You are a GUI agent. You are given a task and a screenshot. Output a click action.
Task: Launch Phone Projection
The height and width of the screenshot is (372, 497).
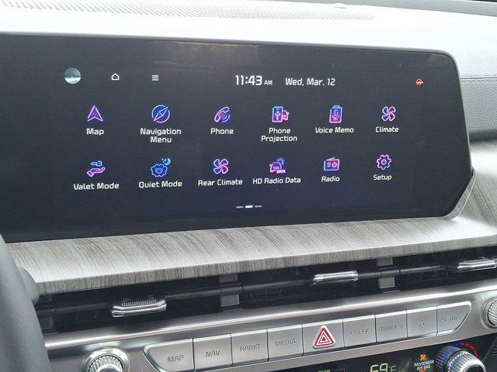280,124
